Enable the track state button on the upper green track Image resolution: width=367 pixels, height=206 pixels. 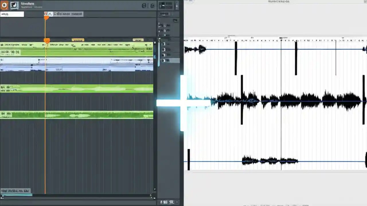[2, 87]
